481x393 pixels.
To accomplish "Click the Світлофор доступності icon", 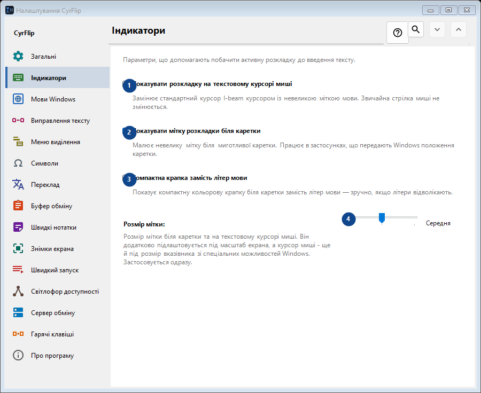I will (x=18, y=291).
